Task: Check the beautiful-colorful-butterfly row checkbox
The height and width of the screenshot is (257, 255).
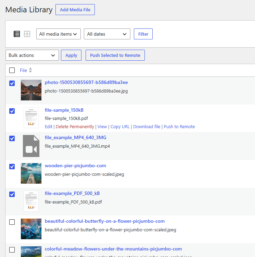Action: point(12,222)
